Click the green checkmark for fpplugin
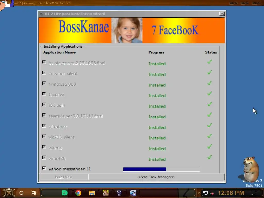This screenshot has height=198, width=264. pos(209,104)
